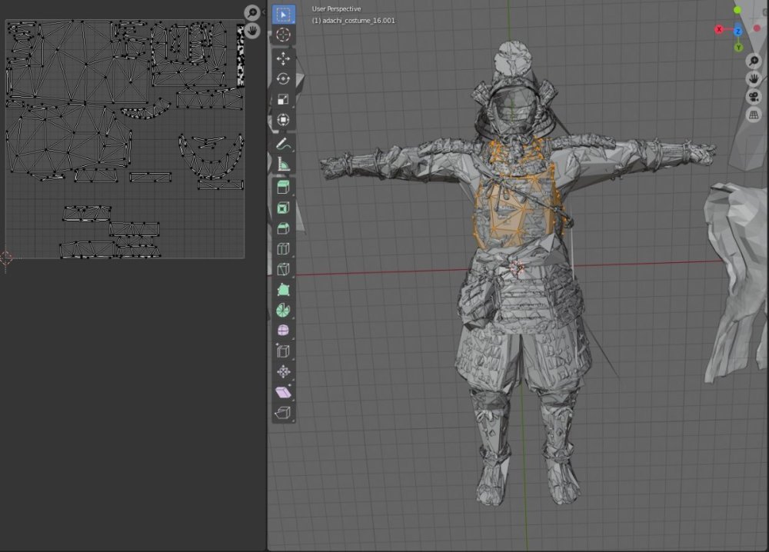Pick the Rotate tool
Image resolution: width=769 pixels, height=552 pixels.
[283, 78]
